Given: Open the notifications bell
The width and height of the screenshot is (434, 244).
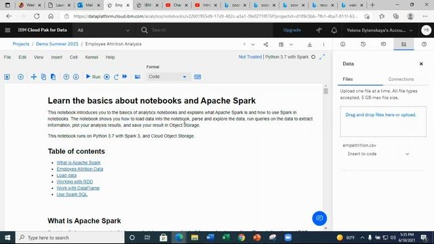Looking at the screenshot, I should (x=334, y=30).
